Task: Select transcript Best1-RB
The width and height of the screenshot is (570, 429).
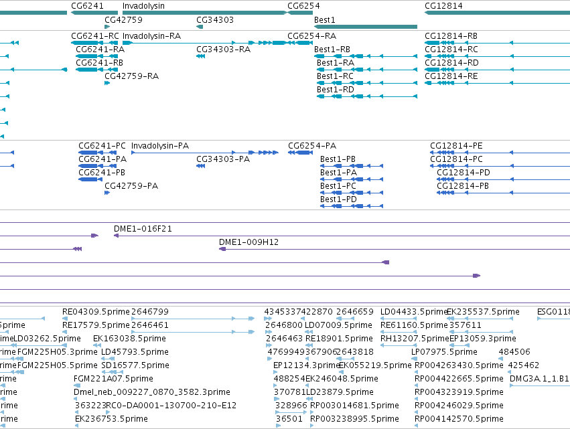Action: pos(332,50)
